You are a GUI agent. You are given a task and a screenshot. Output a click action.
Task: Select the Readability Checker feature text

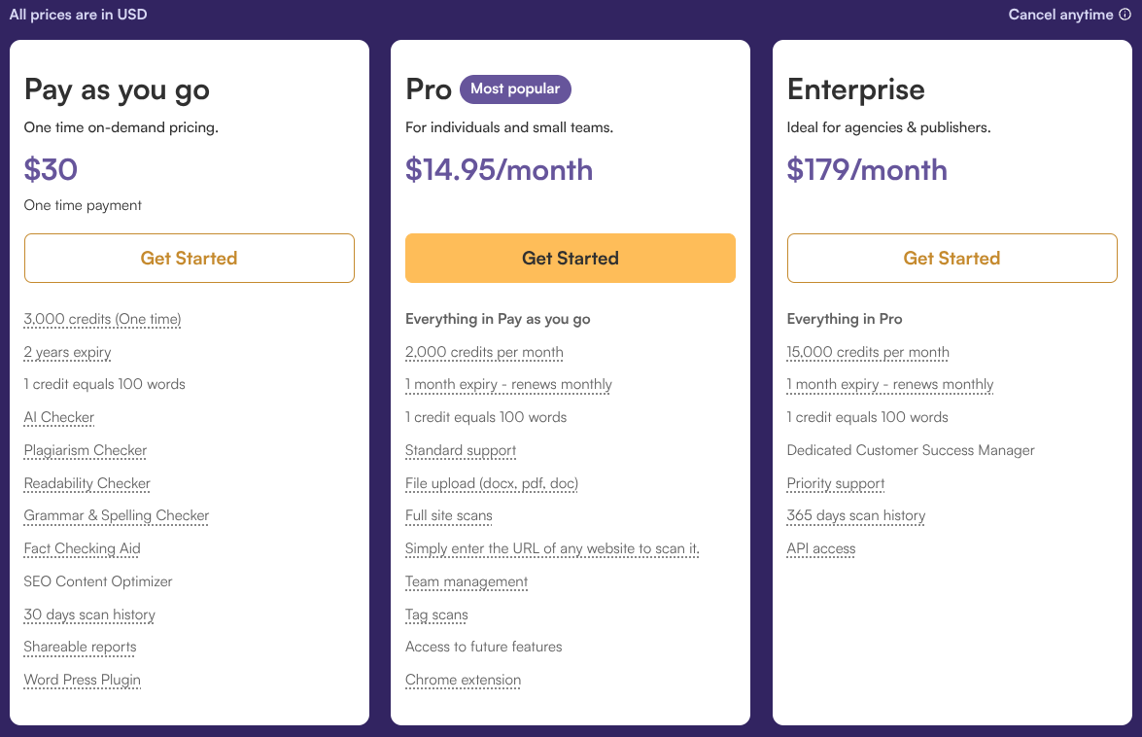tap(87, 483)
